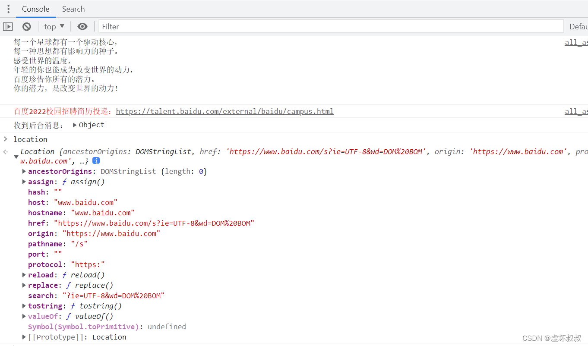Expand the assign function property
588x346 pixels.
tap(24, 182)
